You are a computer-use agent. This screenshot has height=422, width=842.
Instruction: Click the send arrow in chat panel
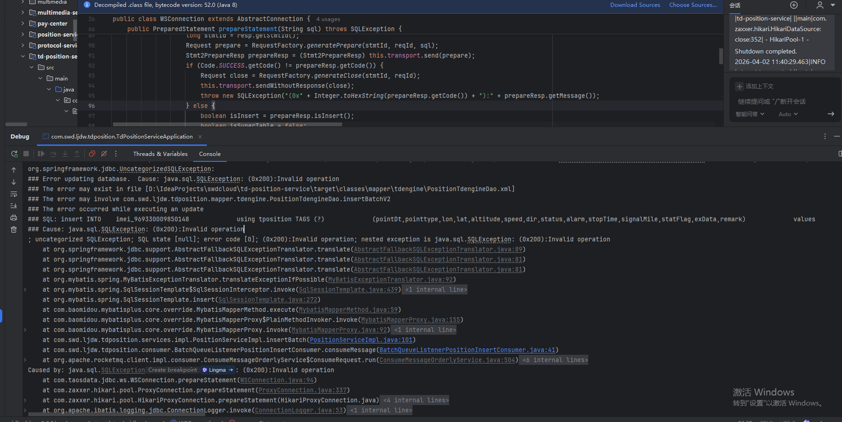click(x=831, y=114)
